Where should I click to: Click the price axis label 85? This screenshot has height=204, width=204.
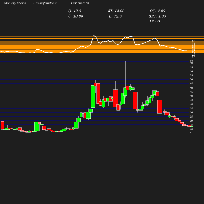[191, 67]
